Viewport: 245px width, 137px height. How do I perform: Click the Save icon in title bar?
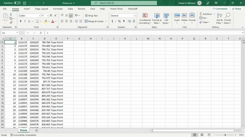click(24, 3)
